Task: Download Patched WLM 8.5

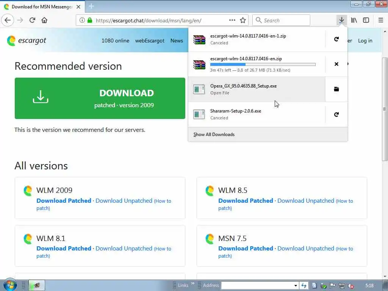Action: pos(246,201)
